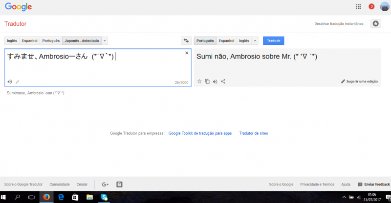
Task: Open the Sobre o Google footer link
Action: coord(281,184)
